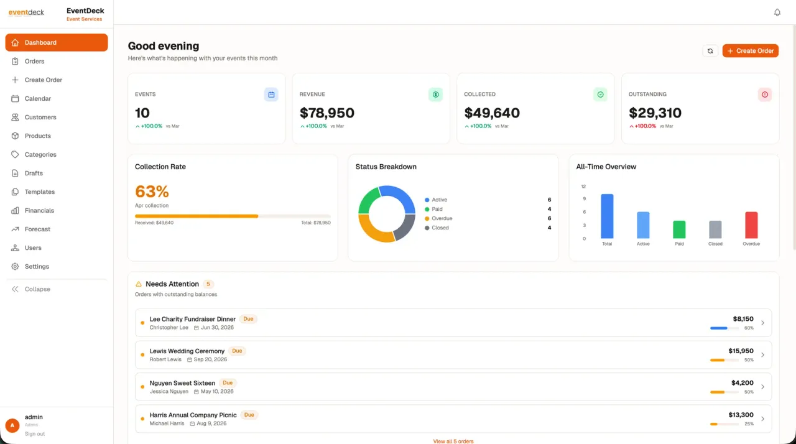Viewport: 796px width, 444px height.
Task: Open Templates page from sidebar
Action: coord(57,192)
